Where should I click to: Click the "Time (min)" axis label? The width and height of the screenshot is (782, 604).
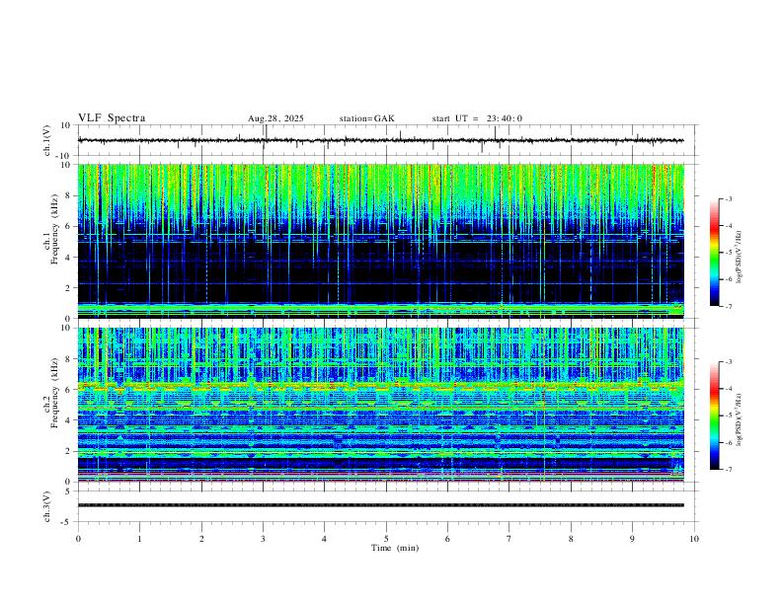coord(395,548)
